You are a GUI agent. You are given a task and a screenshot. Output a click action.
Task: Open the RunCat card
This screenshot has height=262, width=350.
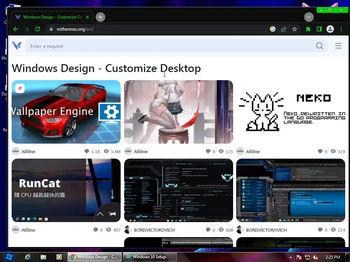point(66,190)
